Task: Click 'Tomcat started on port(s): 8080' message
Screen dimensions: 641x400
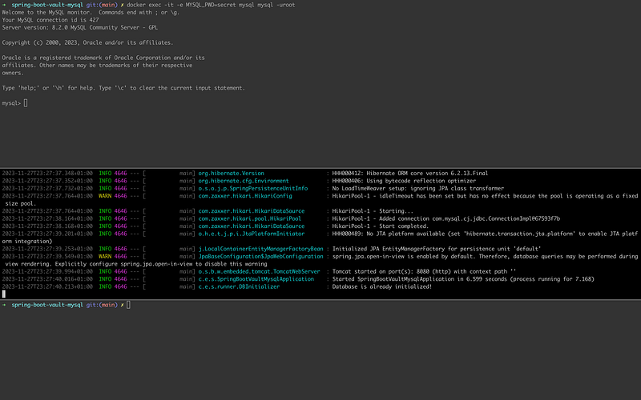Action: pos(424,271)
